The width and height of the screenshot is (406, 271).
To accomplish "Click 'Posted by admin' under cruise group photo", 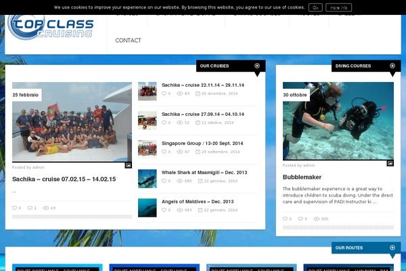I will [28, 167].
